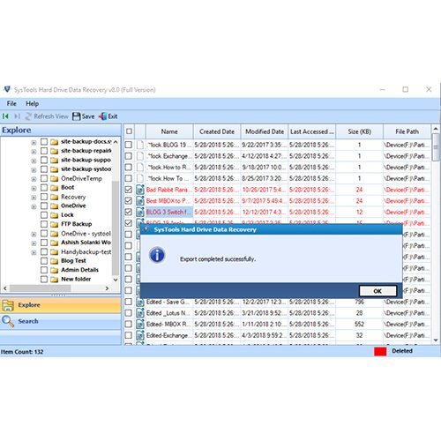Sort by Last Accessed column header

coord(312,131)
